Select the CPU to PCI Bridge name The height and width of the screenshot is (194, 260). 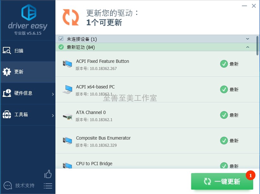point(94,164)
